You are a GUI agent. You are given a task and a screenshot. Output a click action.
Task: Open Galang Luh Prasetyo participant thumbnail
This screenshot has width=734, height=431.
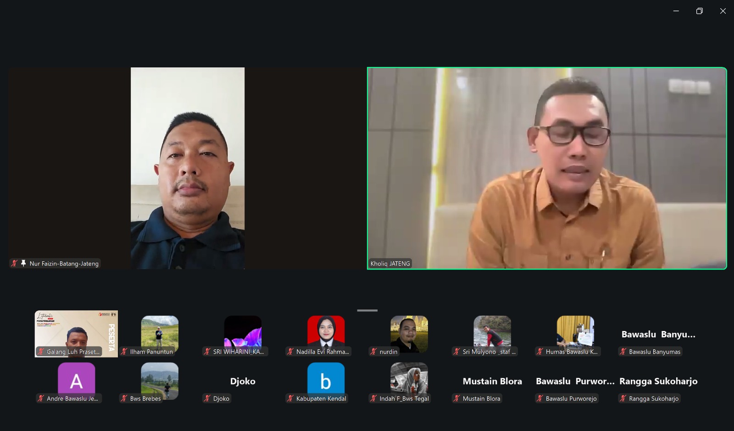[x=76, y=334]
